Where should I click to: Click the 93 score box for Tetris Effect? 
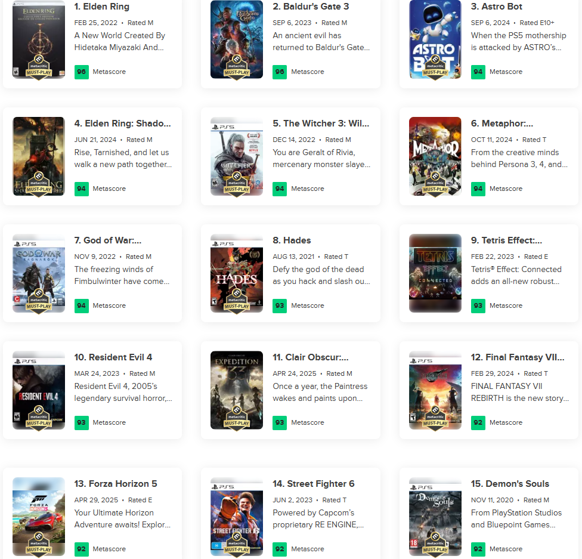pos(478,305)
